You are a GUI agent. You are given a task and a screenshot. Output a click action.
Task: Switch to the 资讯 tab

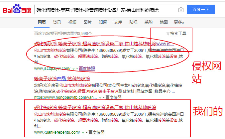(57, 22)
